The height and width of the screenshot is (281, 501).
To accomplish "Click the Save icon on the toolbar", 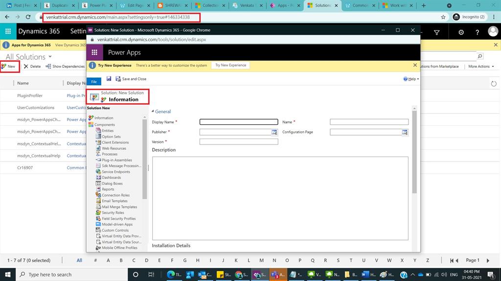I will click(x=109, y=79).
